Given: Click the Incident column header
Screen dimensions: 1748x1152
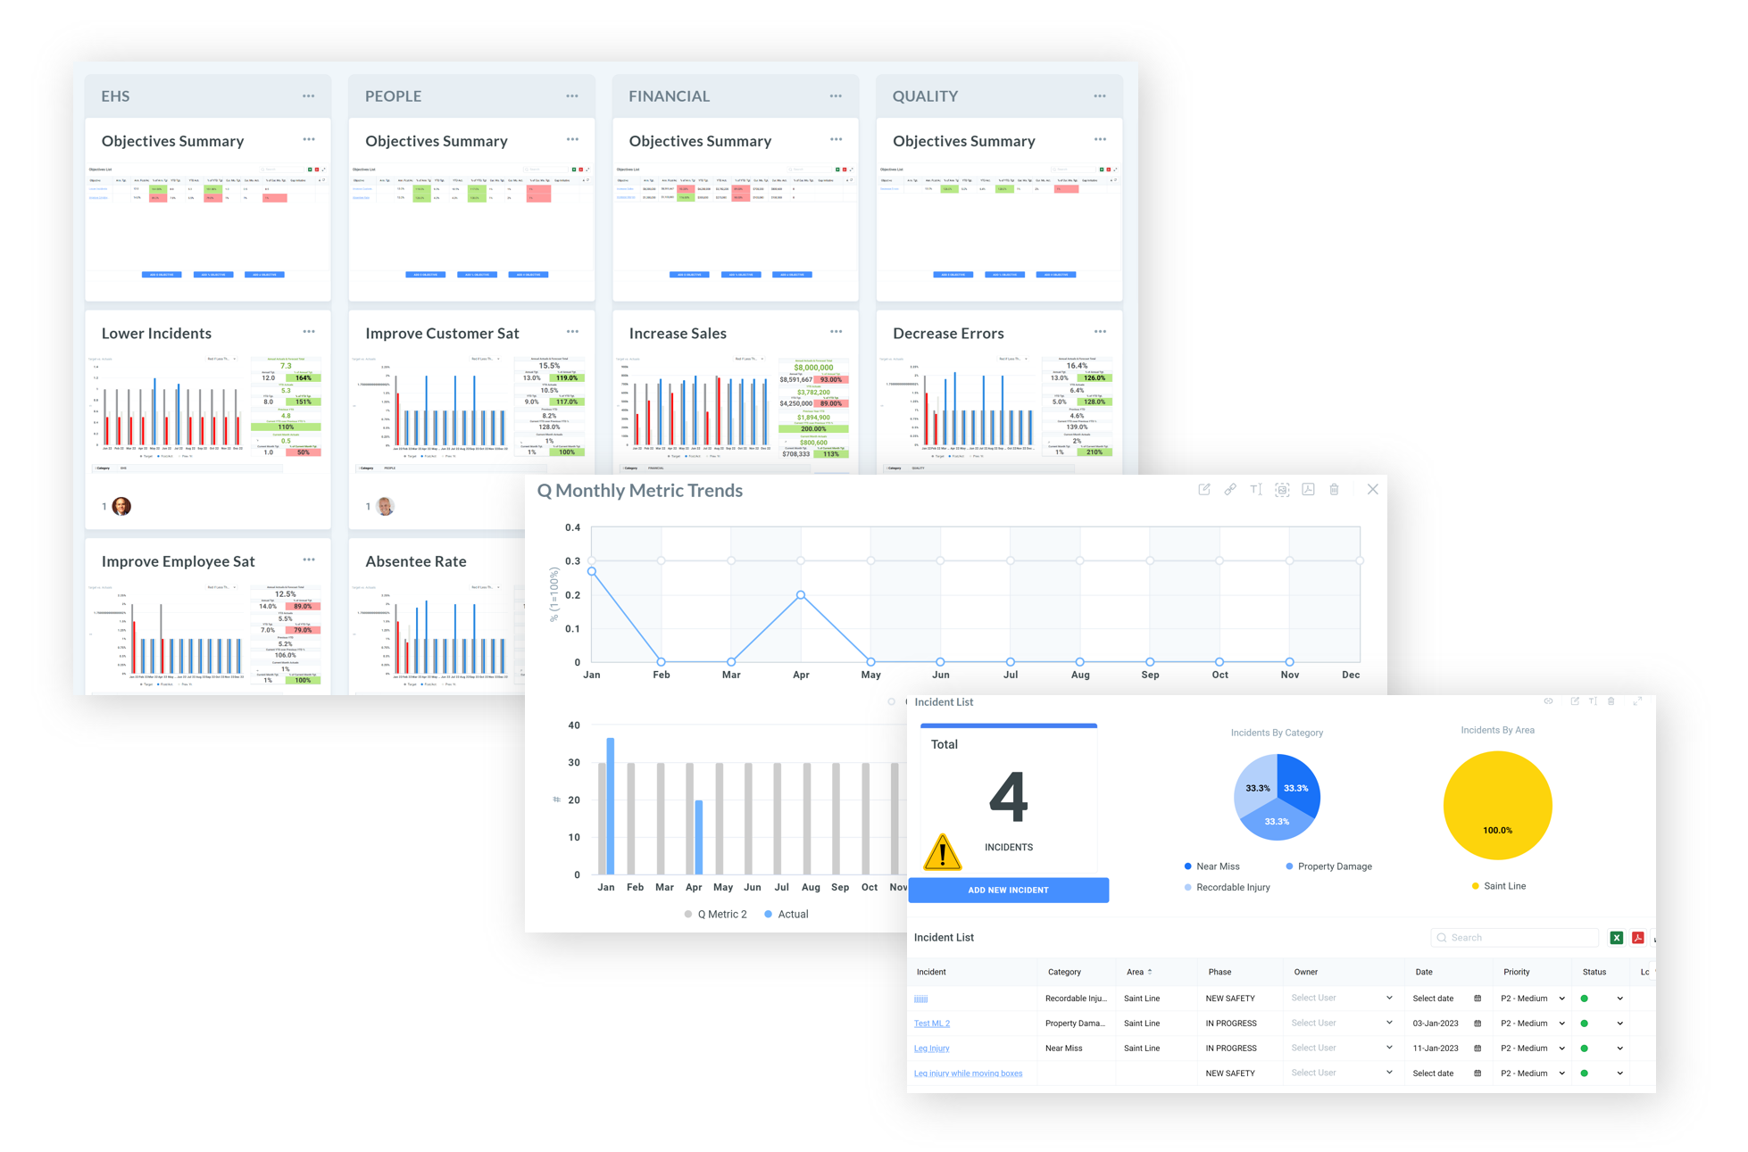Looking at the screenshot, I should pos(931,972).
